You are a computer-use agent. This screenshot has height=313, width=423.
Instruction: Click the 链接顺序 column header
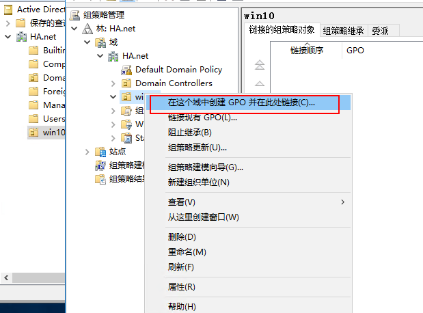pos(306,50)
